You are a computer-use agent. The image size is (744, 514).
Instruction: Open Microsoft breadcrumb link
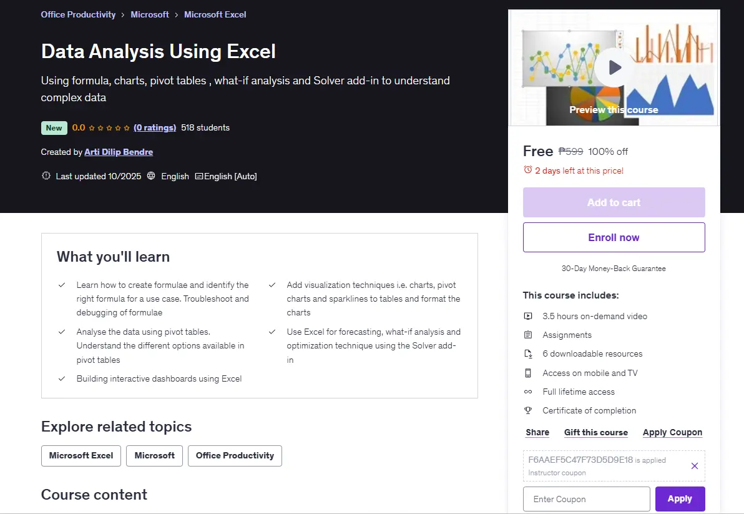click(x=149, y=15)
